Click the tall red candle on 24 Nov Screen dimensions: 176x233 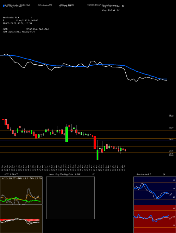click(95, 142)
